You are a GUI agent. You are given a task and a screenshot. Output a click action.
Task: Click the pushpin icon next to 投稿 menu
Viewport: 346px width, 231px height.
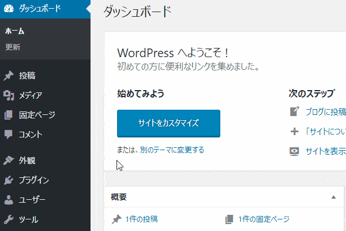coord(9,76)
